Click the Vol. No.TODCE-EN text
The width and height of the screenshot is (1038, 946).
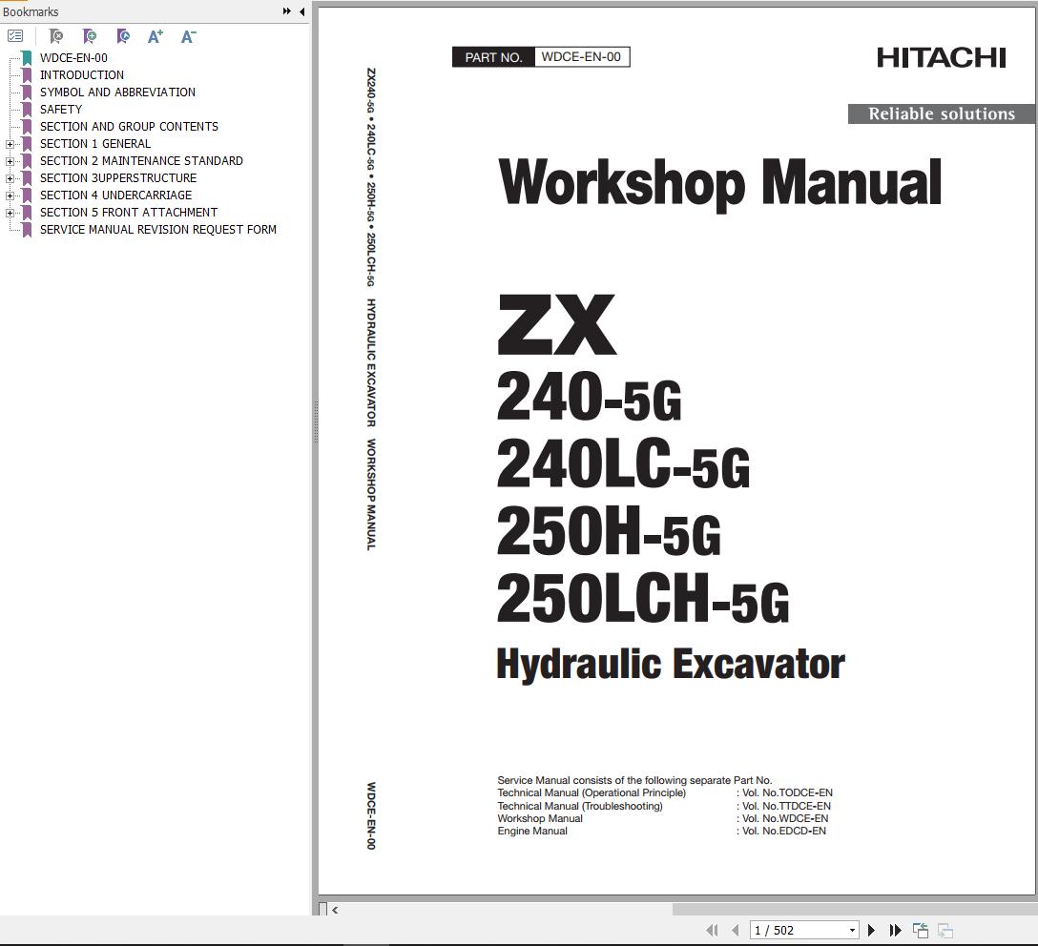tap(787, 792)
